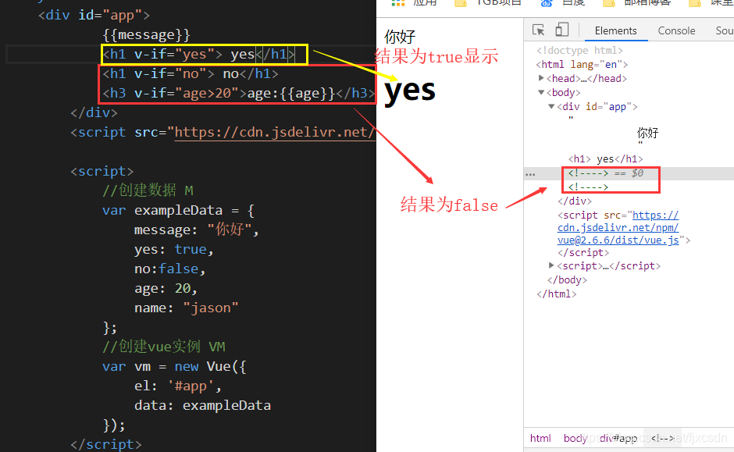Click the large yes heading on the page
Viewport: 734px width, 452px height.
tap(410, 91)
